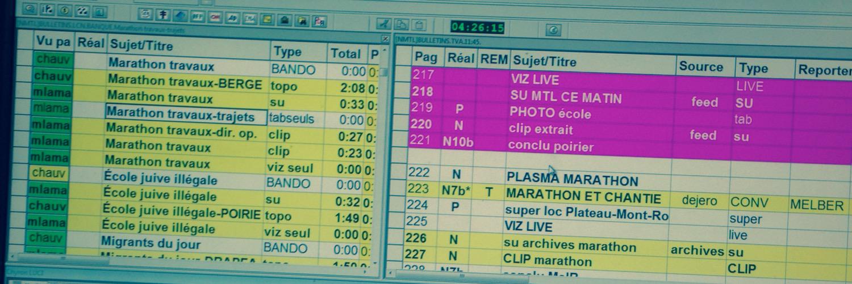Click 'Marathon travaux-trajets' title cell

click(186, 115)
